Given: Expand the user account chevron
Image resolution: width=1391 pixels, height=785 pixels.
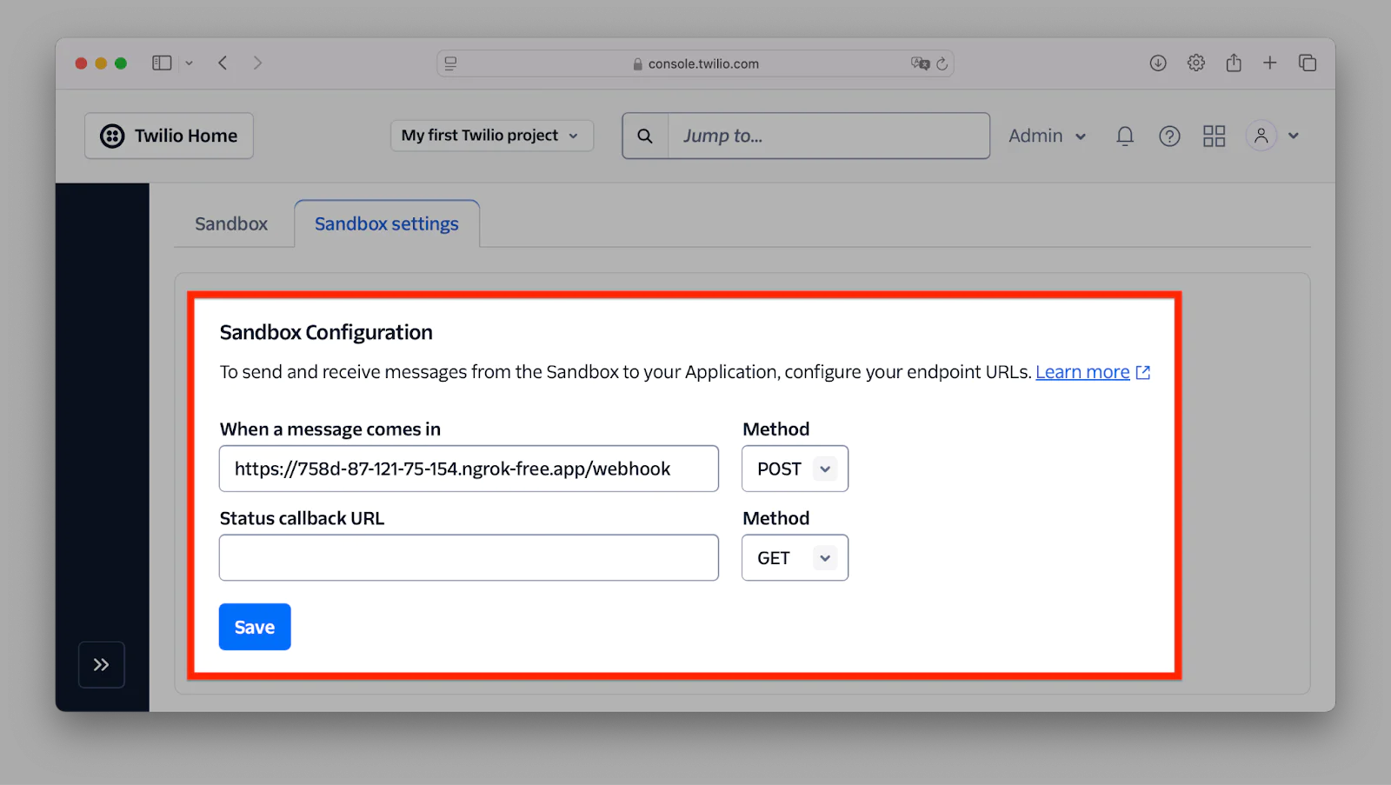Looking at the screenshot, I should tap(1294, 136).
